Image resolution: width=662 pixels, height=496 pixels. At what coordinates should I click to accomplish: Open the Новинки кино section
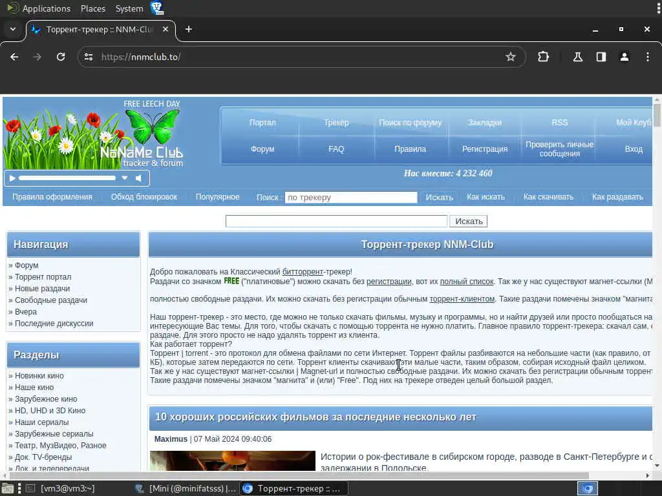tap(39, 375)
